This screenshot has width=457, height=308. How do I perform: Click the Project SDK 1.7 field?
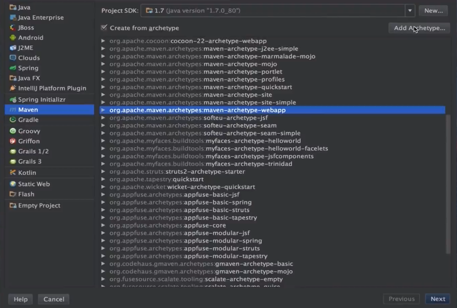click(273, 11)
